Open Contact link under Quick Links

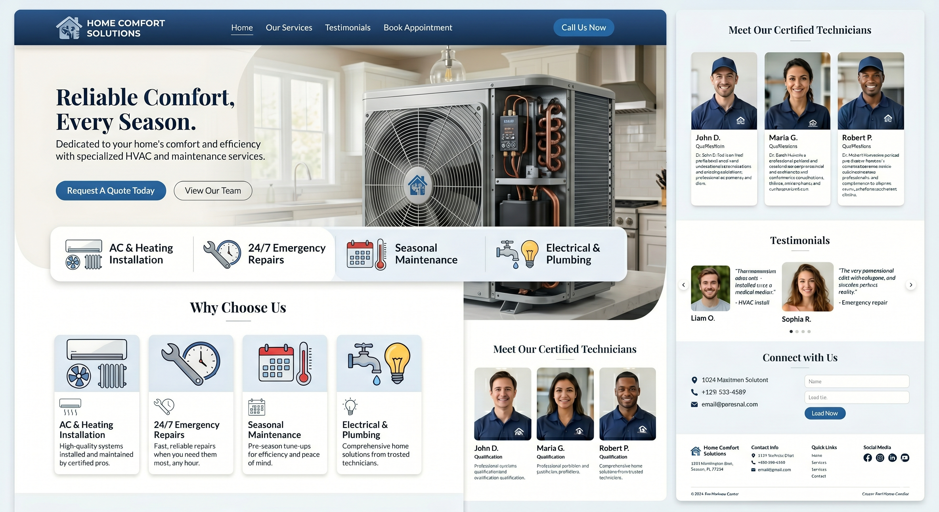click(x=819, y=476)
